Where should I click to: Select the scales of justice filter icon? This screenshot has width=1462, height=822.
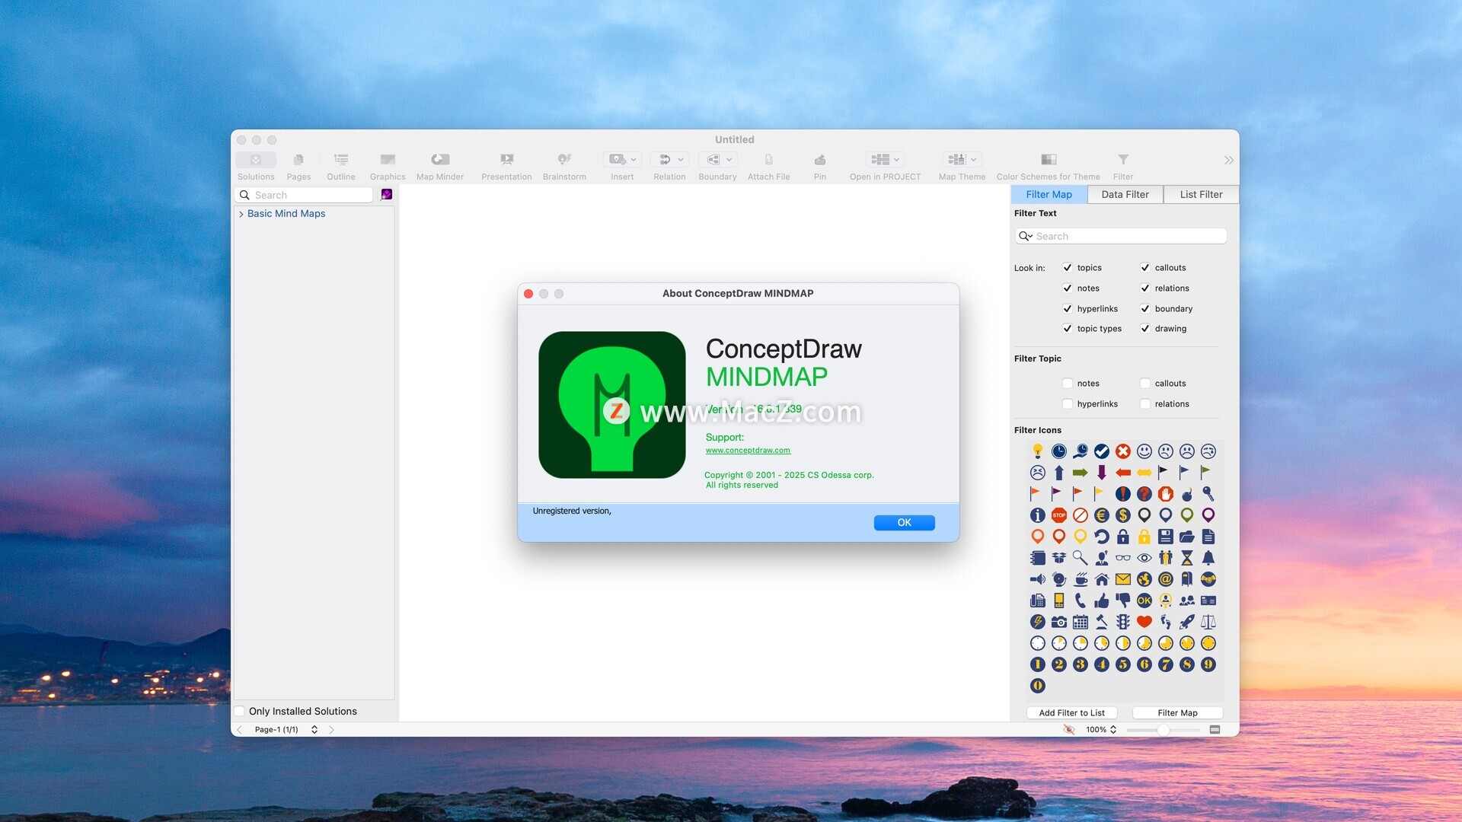(x=1208, y=622)
